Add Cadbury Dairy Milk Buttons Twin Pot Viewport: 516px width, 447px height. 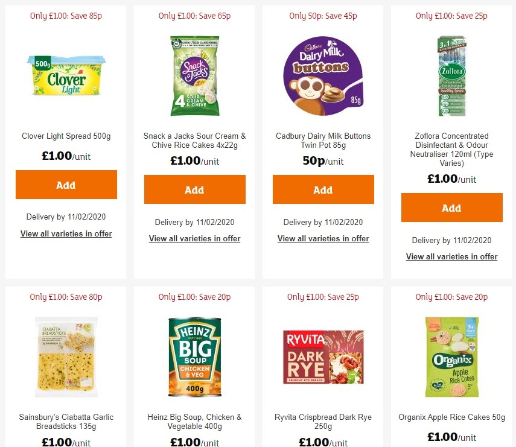[323, 189]
